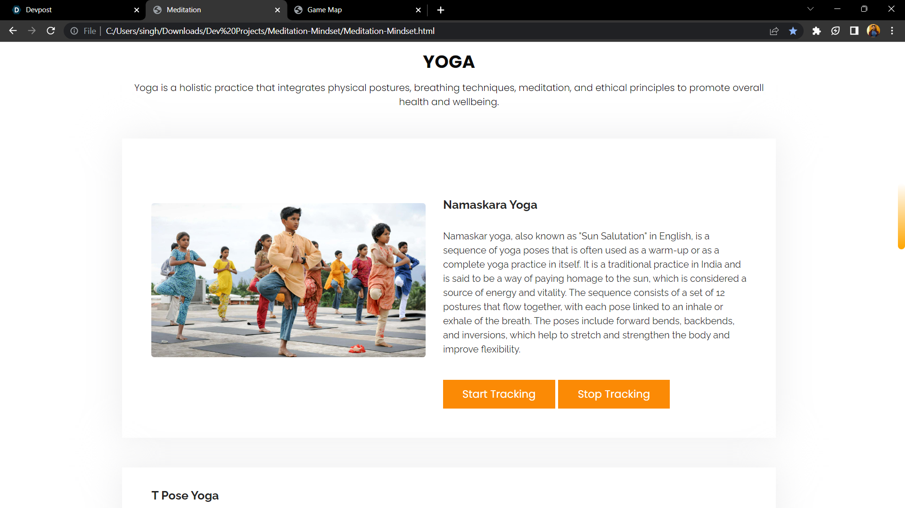
Task: Switch to the Game Map tab
Action: 357,10
